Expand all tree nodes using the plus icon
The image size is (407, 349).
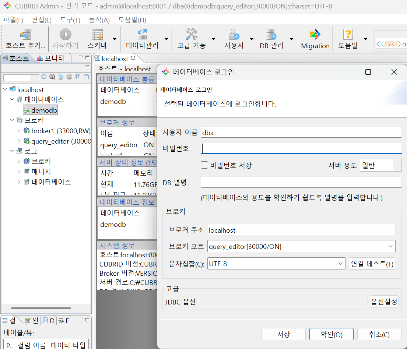click(78, 77)
